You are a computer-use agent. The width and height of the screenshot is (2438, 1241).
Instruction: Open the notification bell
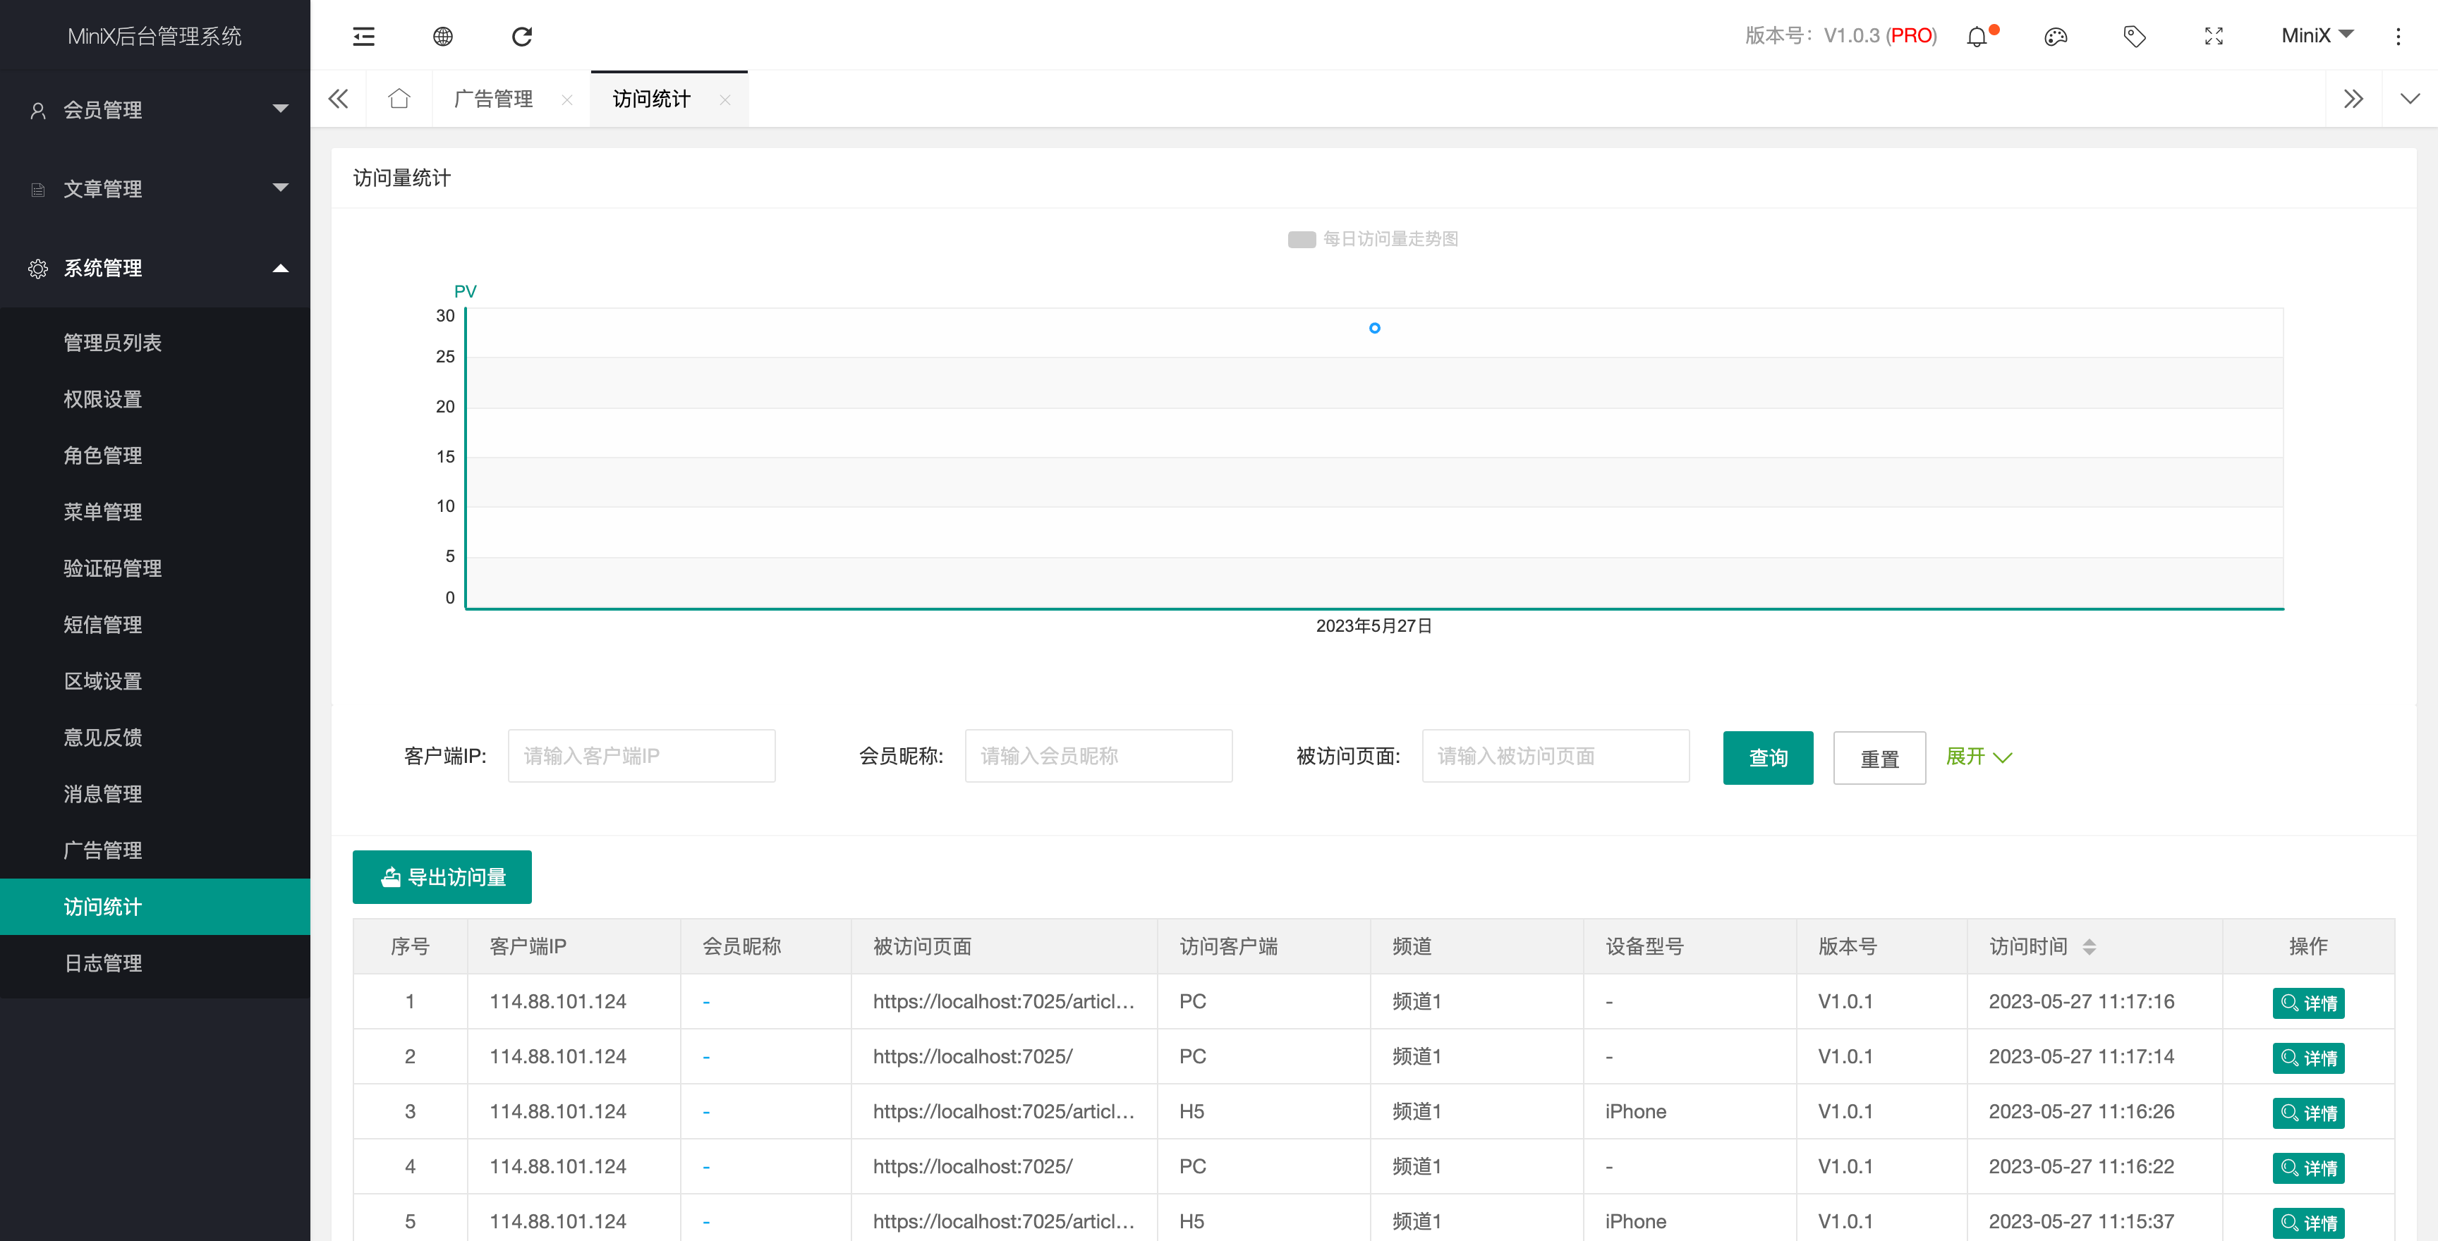tap(1977, 37)
